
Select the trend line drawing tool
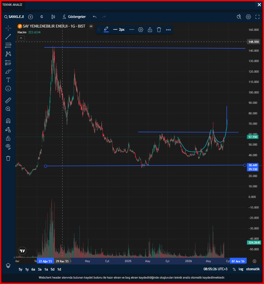[8, 37]
